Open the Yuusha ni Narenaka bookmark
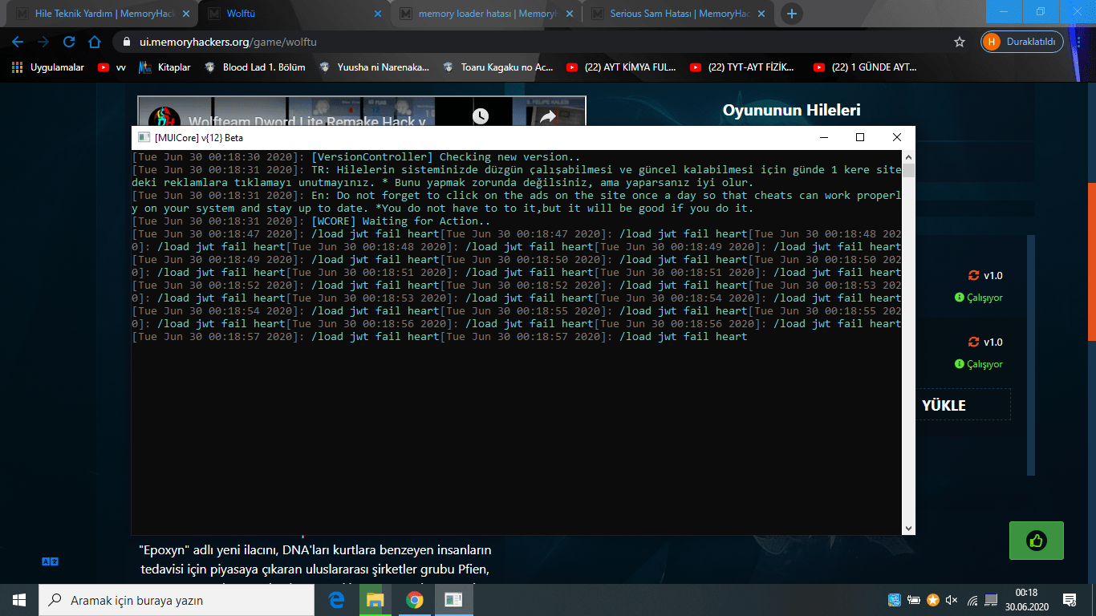 (x=374, y=67)
